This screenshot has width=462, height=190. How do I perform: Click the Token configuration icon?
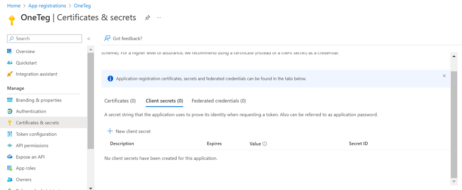tap(9, 134)
